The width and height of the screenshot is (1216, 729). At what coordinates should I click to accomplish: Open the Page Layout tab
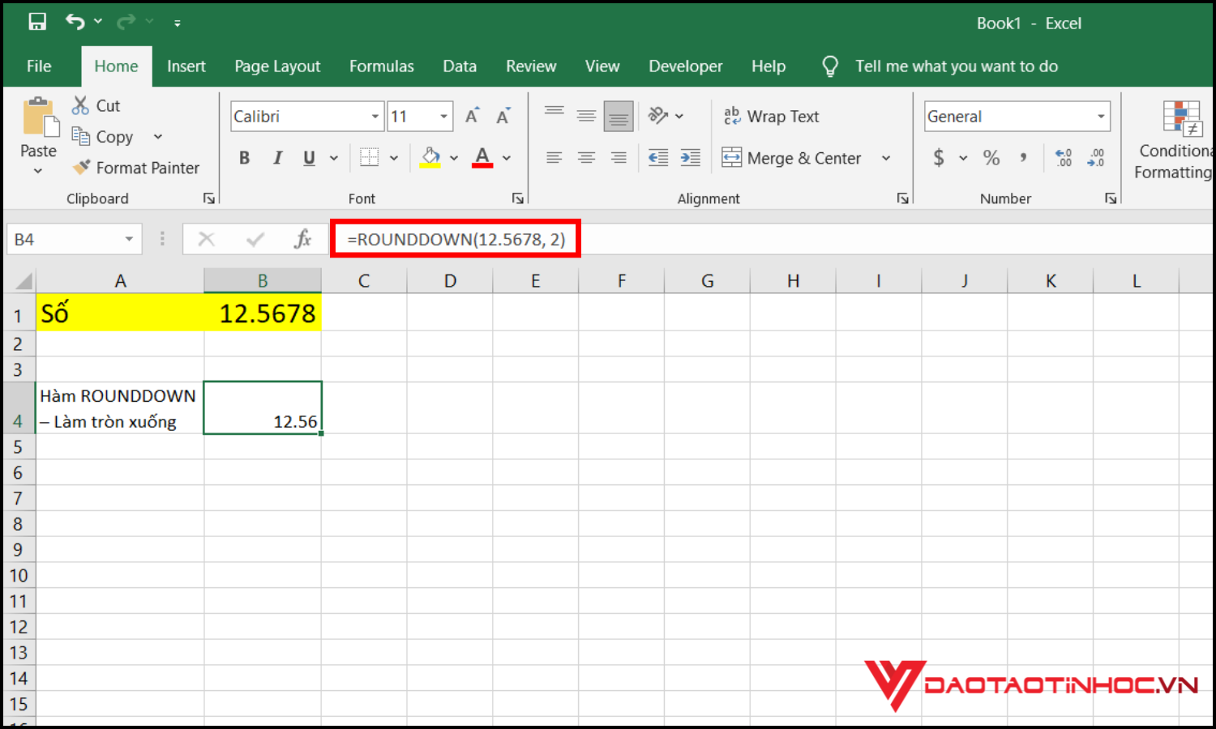point(277,66)
